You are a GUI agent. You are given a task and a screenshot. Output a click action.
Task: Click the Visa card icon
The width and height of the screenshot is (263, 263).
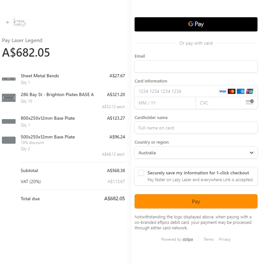pos(223,91)
